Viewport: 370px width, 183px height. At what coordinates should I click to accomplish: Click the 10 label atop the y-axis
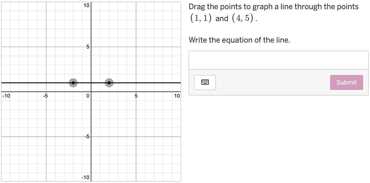[86, 5]
